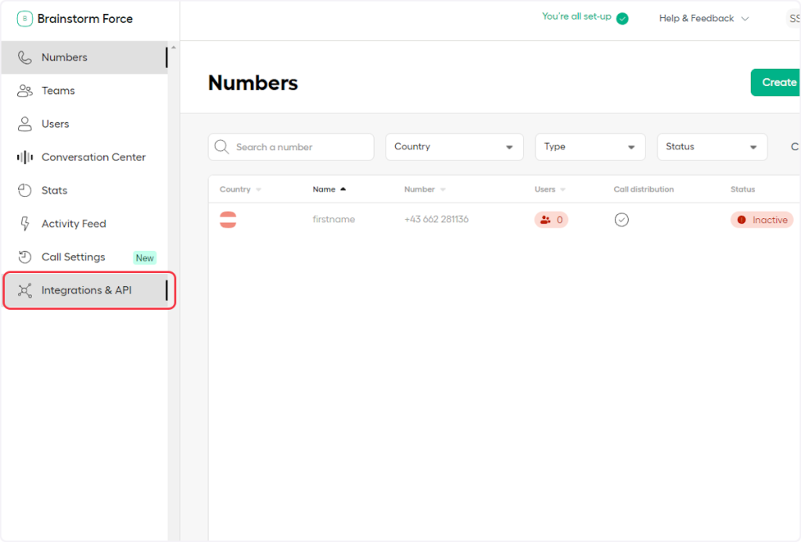Click the call distribution checkmark icon
Image resolution: width=801 pixels, height=542 pixels.
pos(621,220)
